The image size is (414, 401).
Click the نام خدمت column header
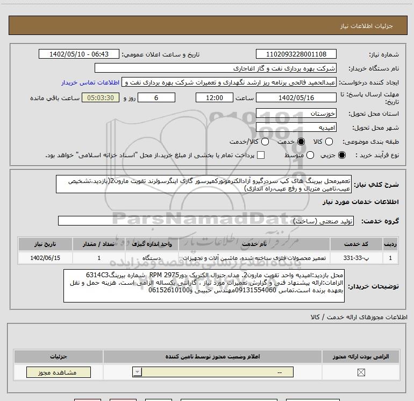(x=254, y=244)
